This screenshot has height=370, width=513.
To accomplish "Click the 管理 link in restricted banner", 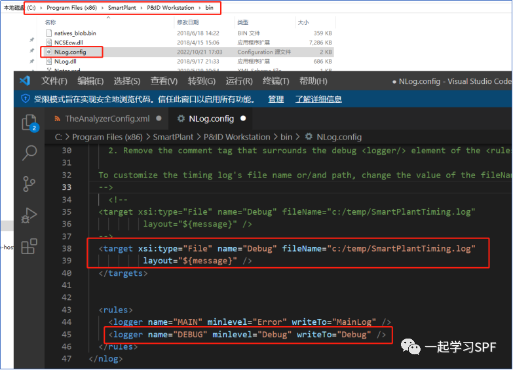I will pyautogui.click(x=276, y=99).
